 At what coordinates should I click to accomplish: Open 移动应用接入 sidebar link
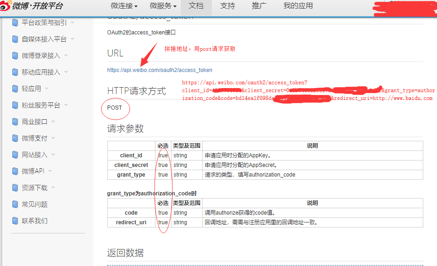coord(41,72)
